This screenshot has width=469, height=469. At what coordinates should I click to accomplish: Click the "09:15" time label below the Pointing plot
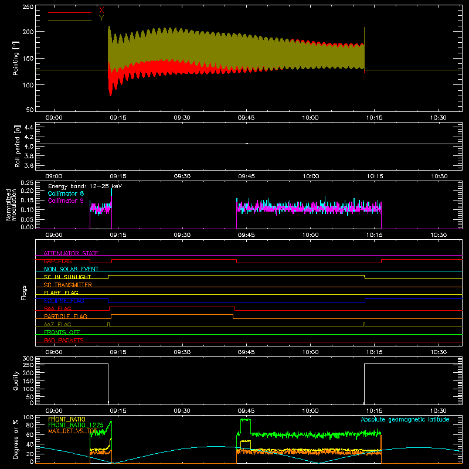pyautogui.click(x=118, y=118)
